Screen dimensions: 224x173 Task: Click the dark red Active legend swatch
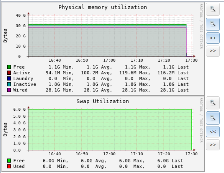9,73
